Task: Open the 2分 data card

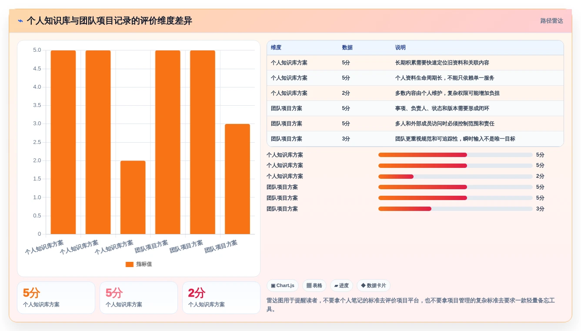Action: [221, 298]
